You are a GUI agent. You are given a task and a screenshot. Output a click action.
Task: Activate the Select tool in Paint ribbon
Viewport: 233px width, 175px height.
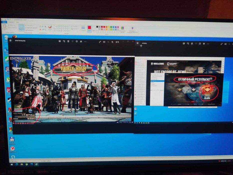click(x=21, y=27)
